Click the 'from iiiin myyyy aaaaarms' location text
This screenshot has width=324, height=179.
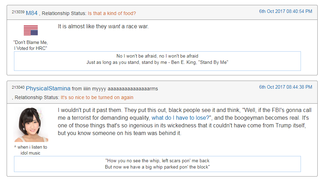point(115,89)
